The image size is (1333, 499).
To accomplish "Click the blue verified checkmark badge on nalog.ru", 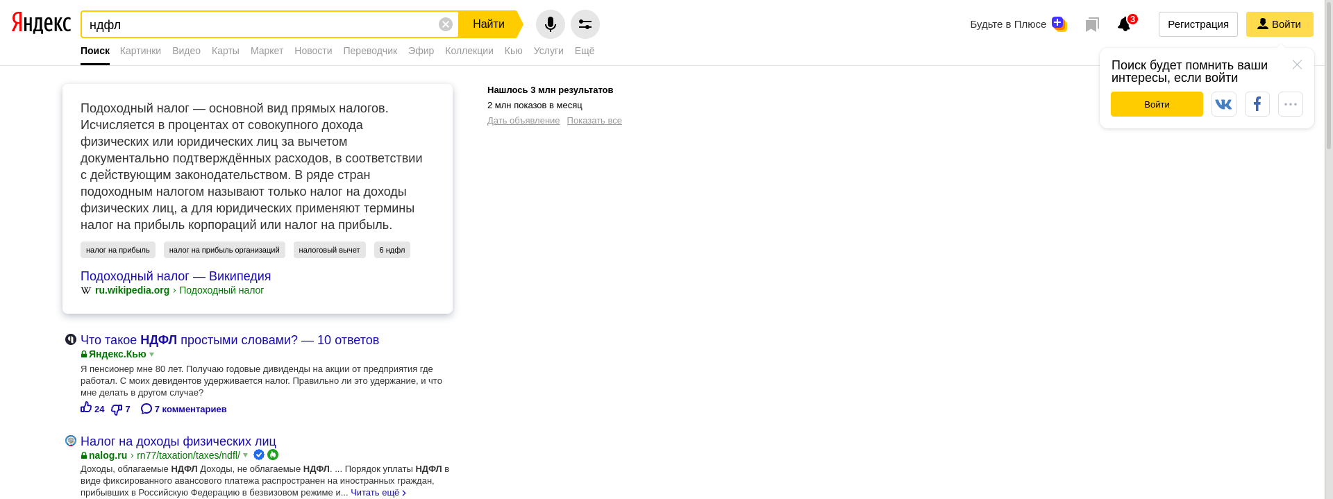I will pos(259,455).
